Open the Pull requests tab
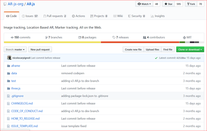 click(x=55, y=16)
